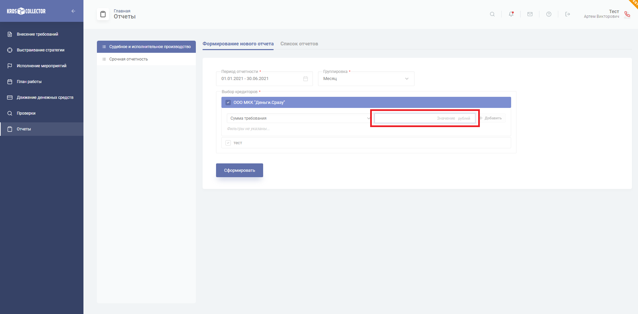The height and width of the screenshot is (314, 638).
Task: Click the red phone icon
Action: (x=627, y=14)
